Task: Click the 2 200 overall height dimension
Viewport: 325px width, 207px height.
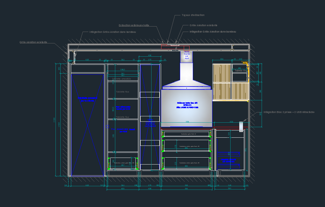Action: (x=55, y=120)
